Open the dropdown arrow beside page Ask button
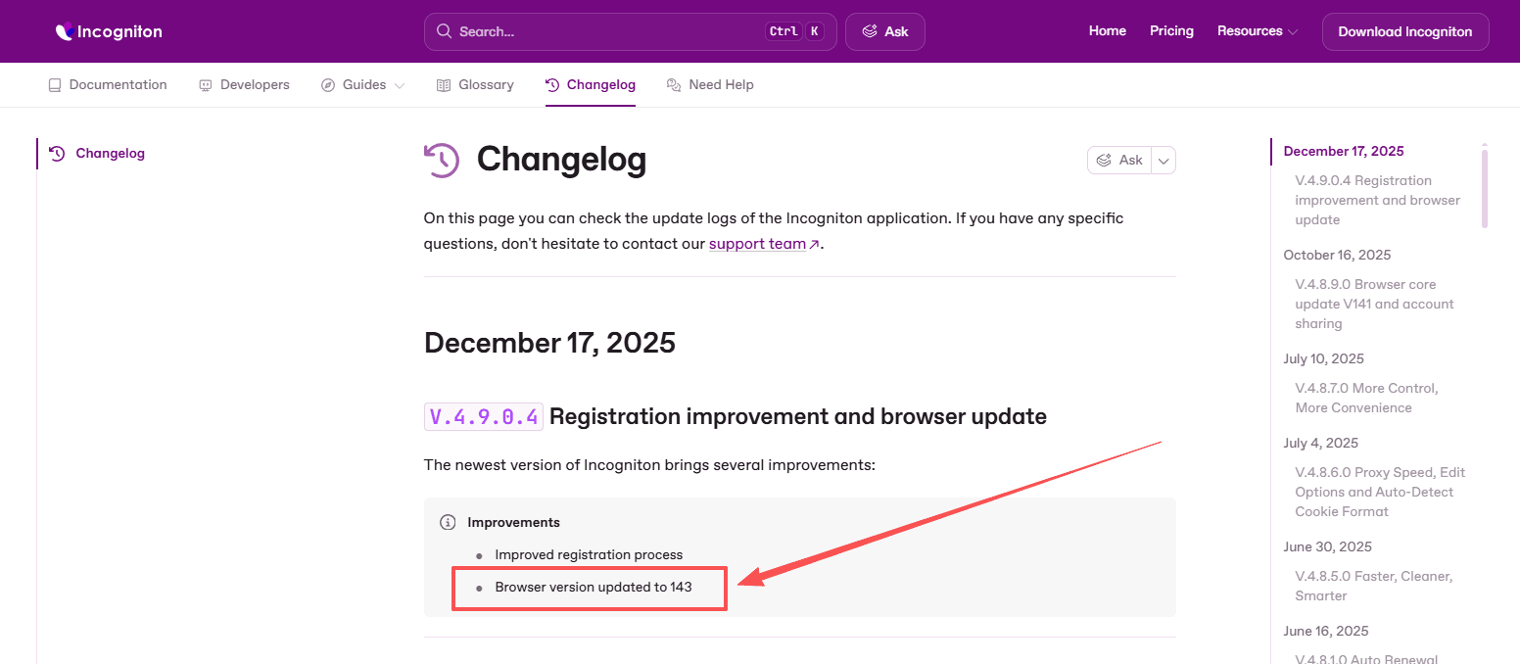The image size is (1520, 664). [x=1164, y=161]
